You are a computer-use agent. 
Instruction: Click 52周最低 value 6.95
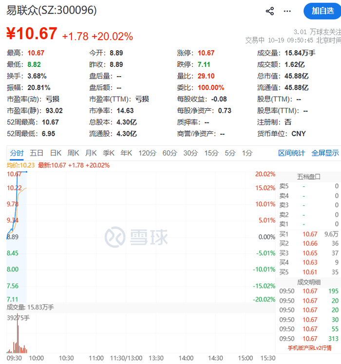48,134
